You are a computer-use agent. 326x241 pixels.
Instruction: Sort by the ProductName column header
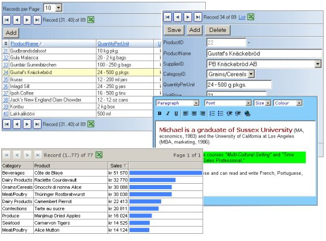[x=24, y=43]
